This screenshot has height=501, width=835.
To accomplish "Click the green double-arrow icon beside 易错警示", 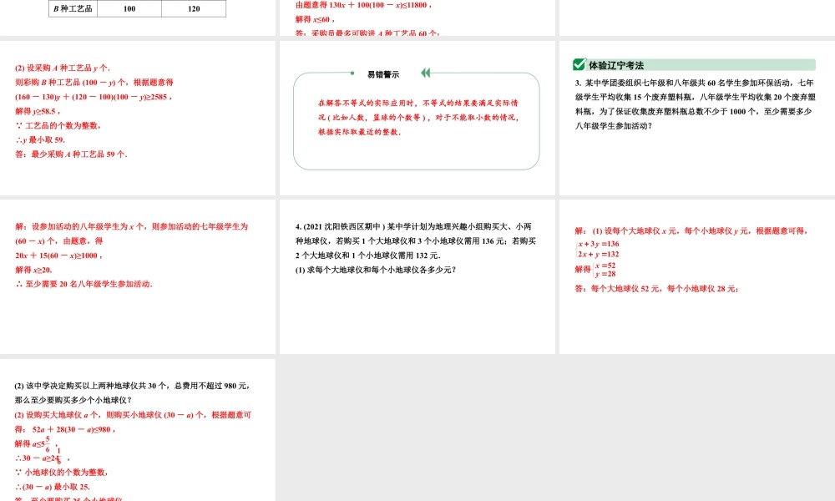I will coord(425,73).
